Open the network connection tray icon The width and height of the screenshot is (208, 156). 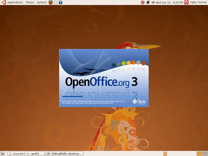pos(148,2)
